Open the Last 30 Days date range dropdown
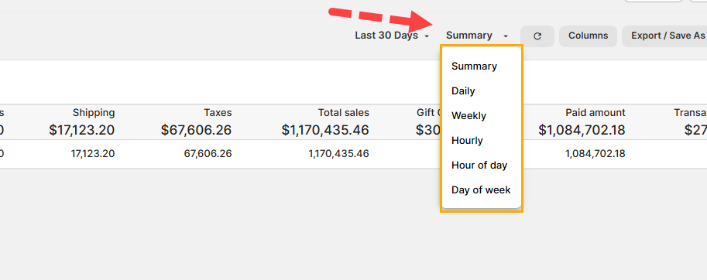The height and width of the screenshot is (280, 707). 392,36
